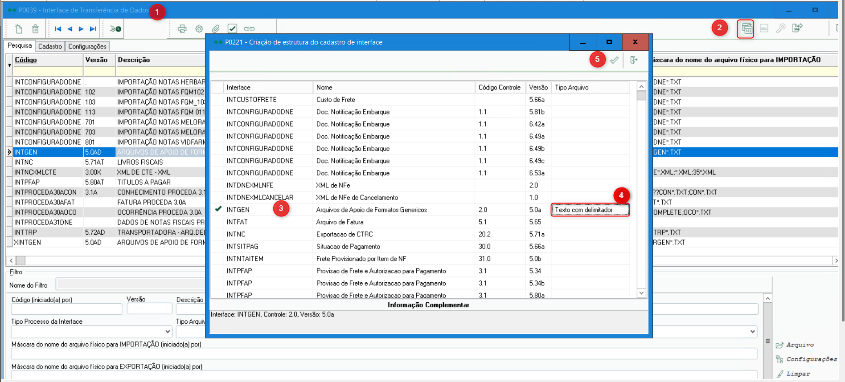Switch to the Pesquisa tab
The width and height of the screenshot is (845, 382).
tap(20, 45)
